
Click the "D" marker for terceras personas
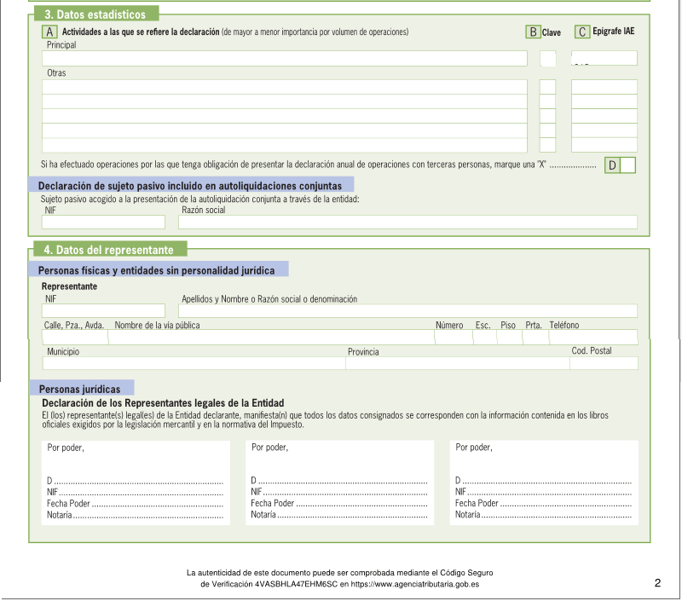pyautogui.click(x=612, y=165)
